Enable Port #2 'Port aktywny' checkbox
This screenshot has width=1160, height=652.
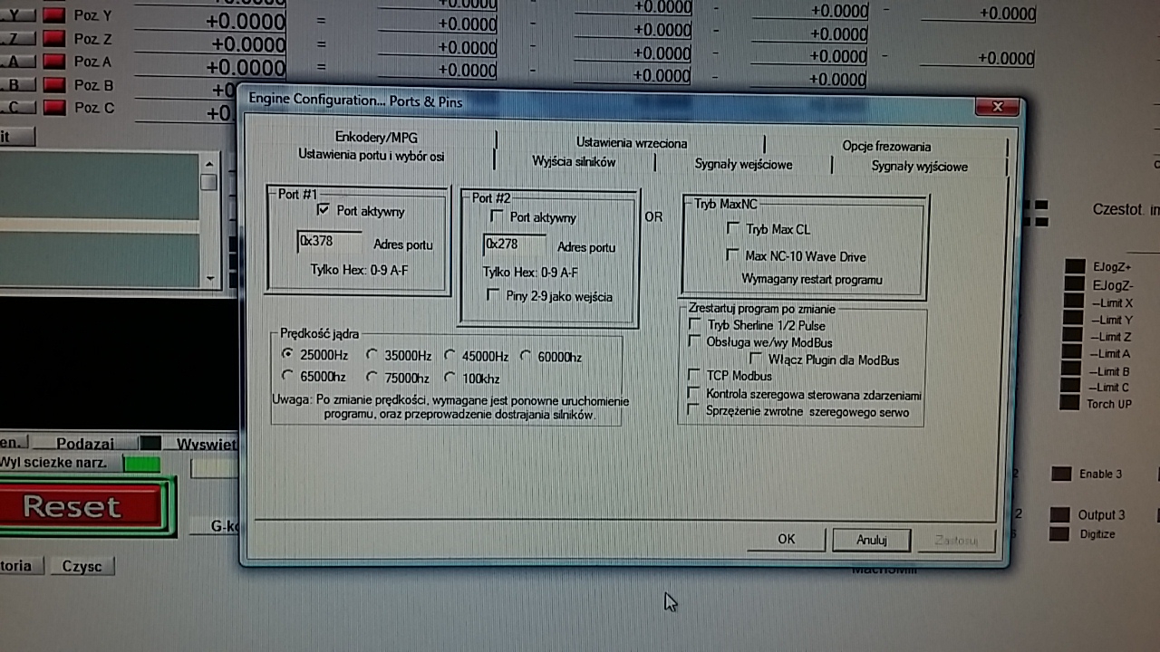(495, 216)
